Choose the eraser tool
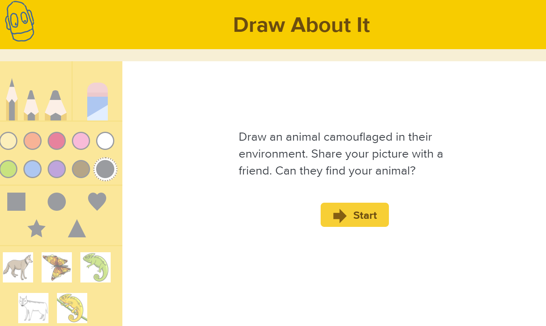546x326 pixels. coord(98,102)
